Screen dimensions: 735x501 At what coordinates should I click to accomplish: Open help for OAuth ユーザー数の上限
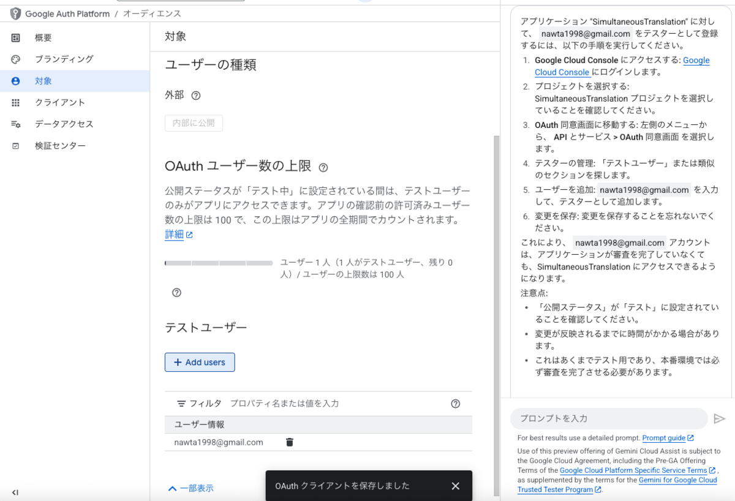tap(323, 167)
